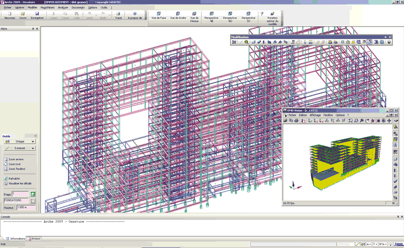Click the Hauteur value field
Screen dimensions: 404x248
[26, 207]
